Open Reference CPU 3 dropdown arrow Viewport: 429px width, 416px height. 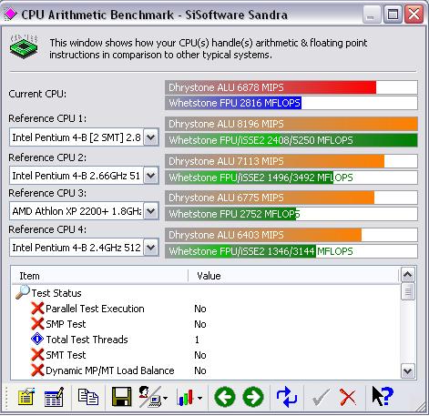pos(151,211)
